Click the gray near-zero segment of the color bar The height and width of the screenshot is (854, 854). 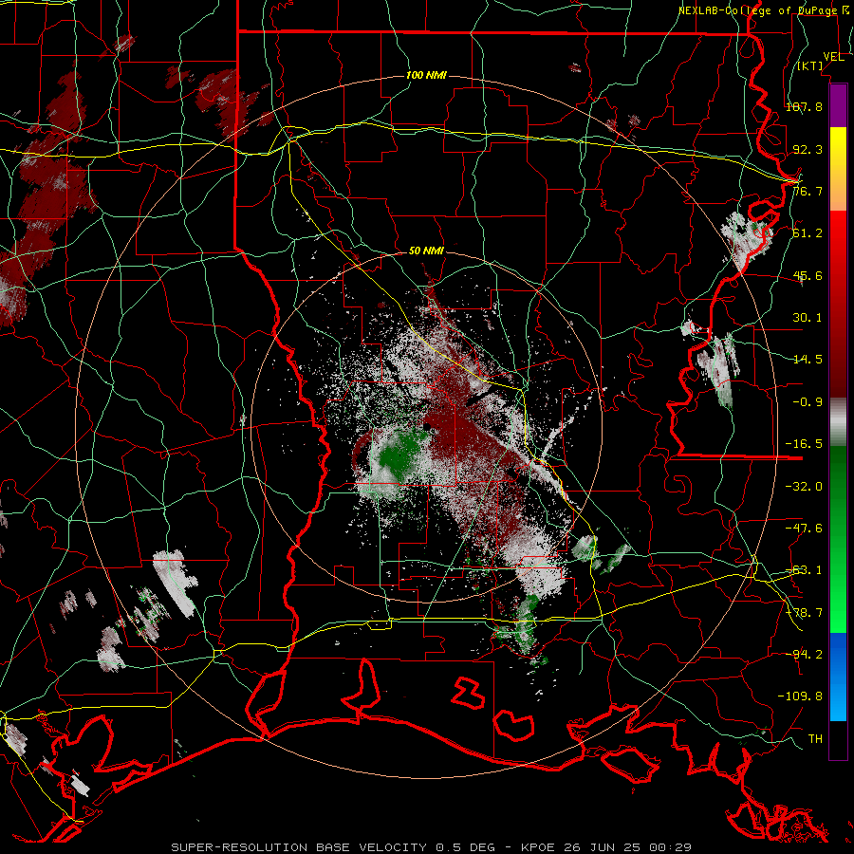pyautogui.click(x=838, y=422)
